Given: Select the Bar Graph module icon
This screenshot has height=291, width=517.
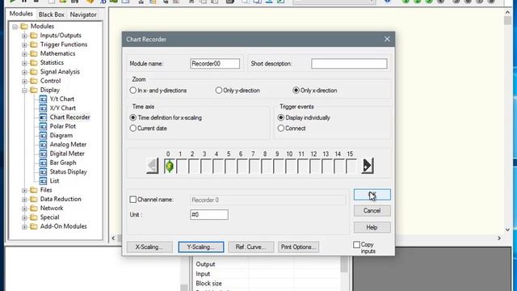Looking at the screenshot, I should click(43, 162).
